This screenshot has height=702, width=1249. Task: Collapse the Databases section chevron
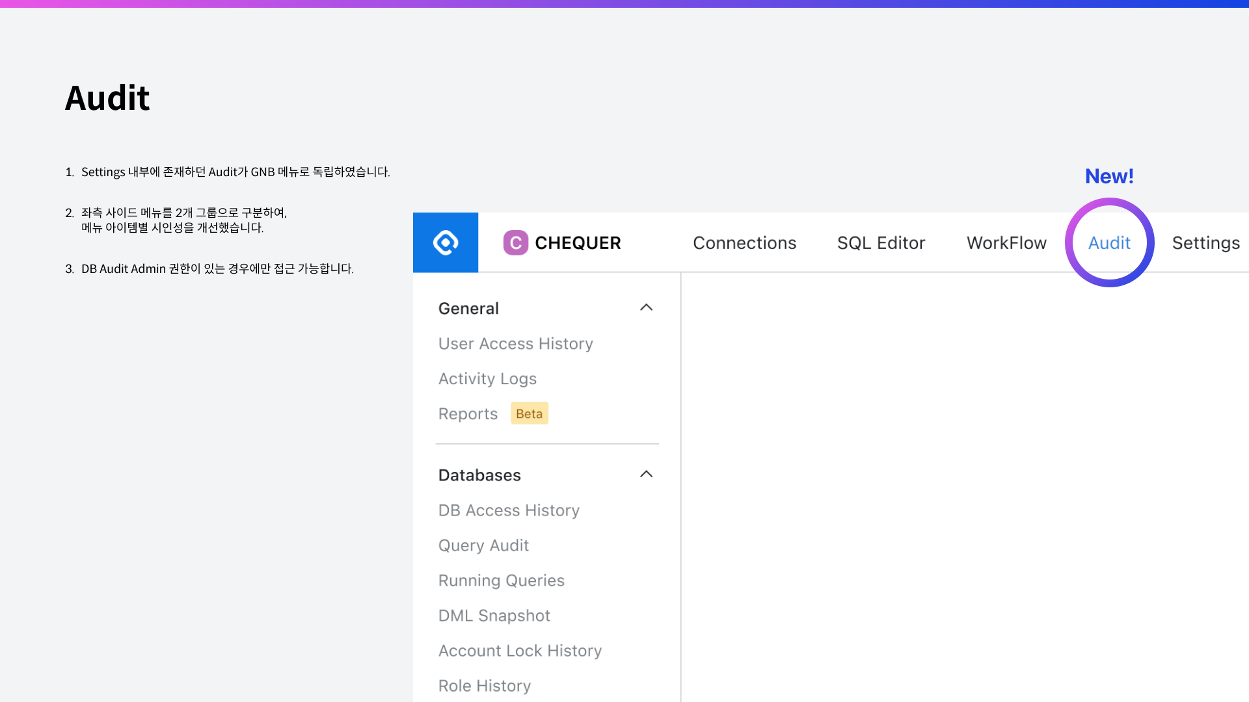pos(646,474)
